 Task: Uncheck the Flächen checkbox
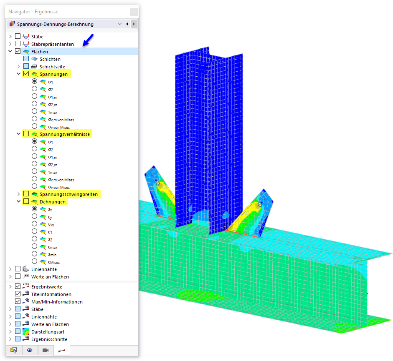pos(18,51)
